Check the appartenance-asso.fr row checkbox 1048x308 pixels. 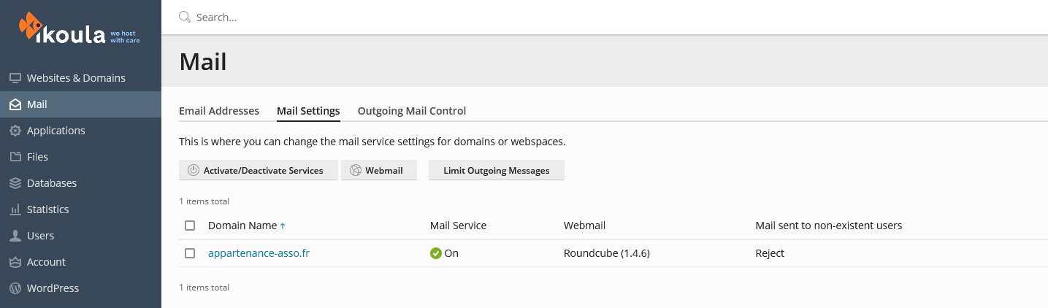tap(190, 253)
